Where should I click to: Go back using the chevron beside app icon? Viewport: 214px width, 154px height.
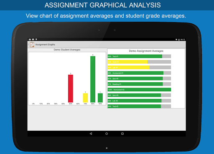click(x=28, y=45)
